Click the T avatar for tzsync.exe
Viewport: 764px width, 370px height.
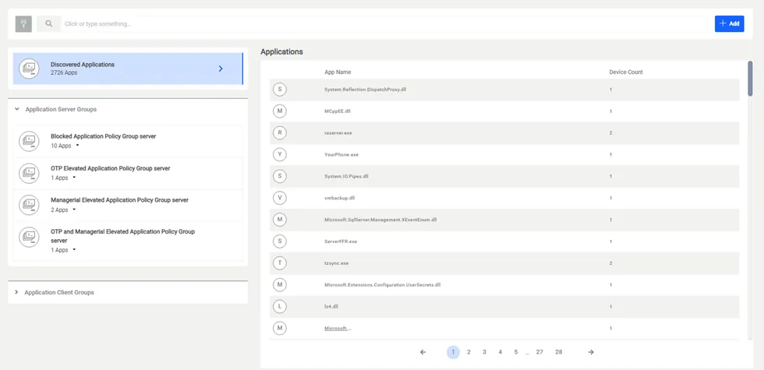(x=280, y=263)
